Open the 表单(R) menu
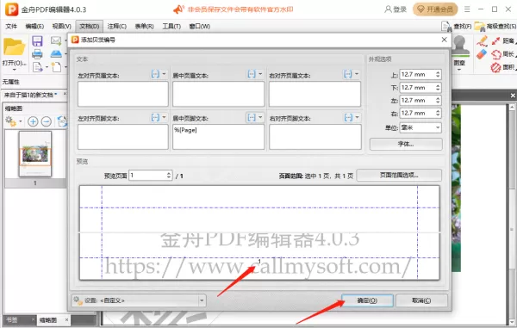Image resolution: width=517 pixels, height=328 pixels. [x=144, y=26]
